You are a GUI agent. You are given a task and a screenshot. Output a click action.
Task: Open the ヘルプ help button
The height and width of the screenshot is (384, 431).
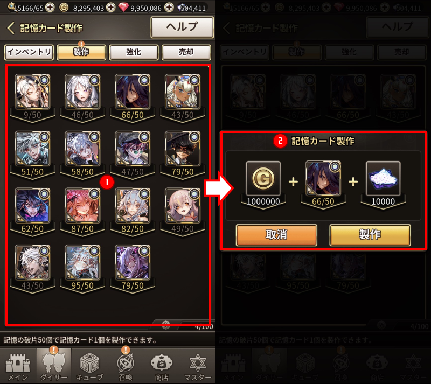click(x=182, y=27)
